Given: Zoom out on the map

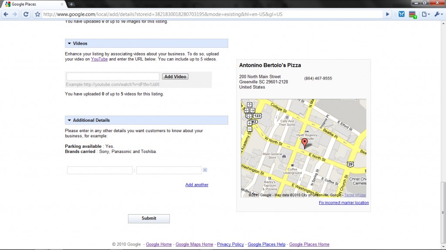Looking at the screenshot, I should tap(250, 129).
